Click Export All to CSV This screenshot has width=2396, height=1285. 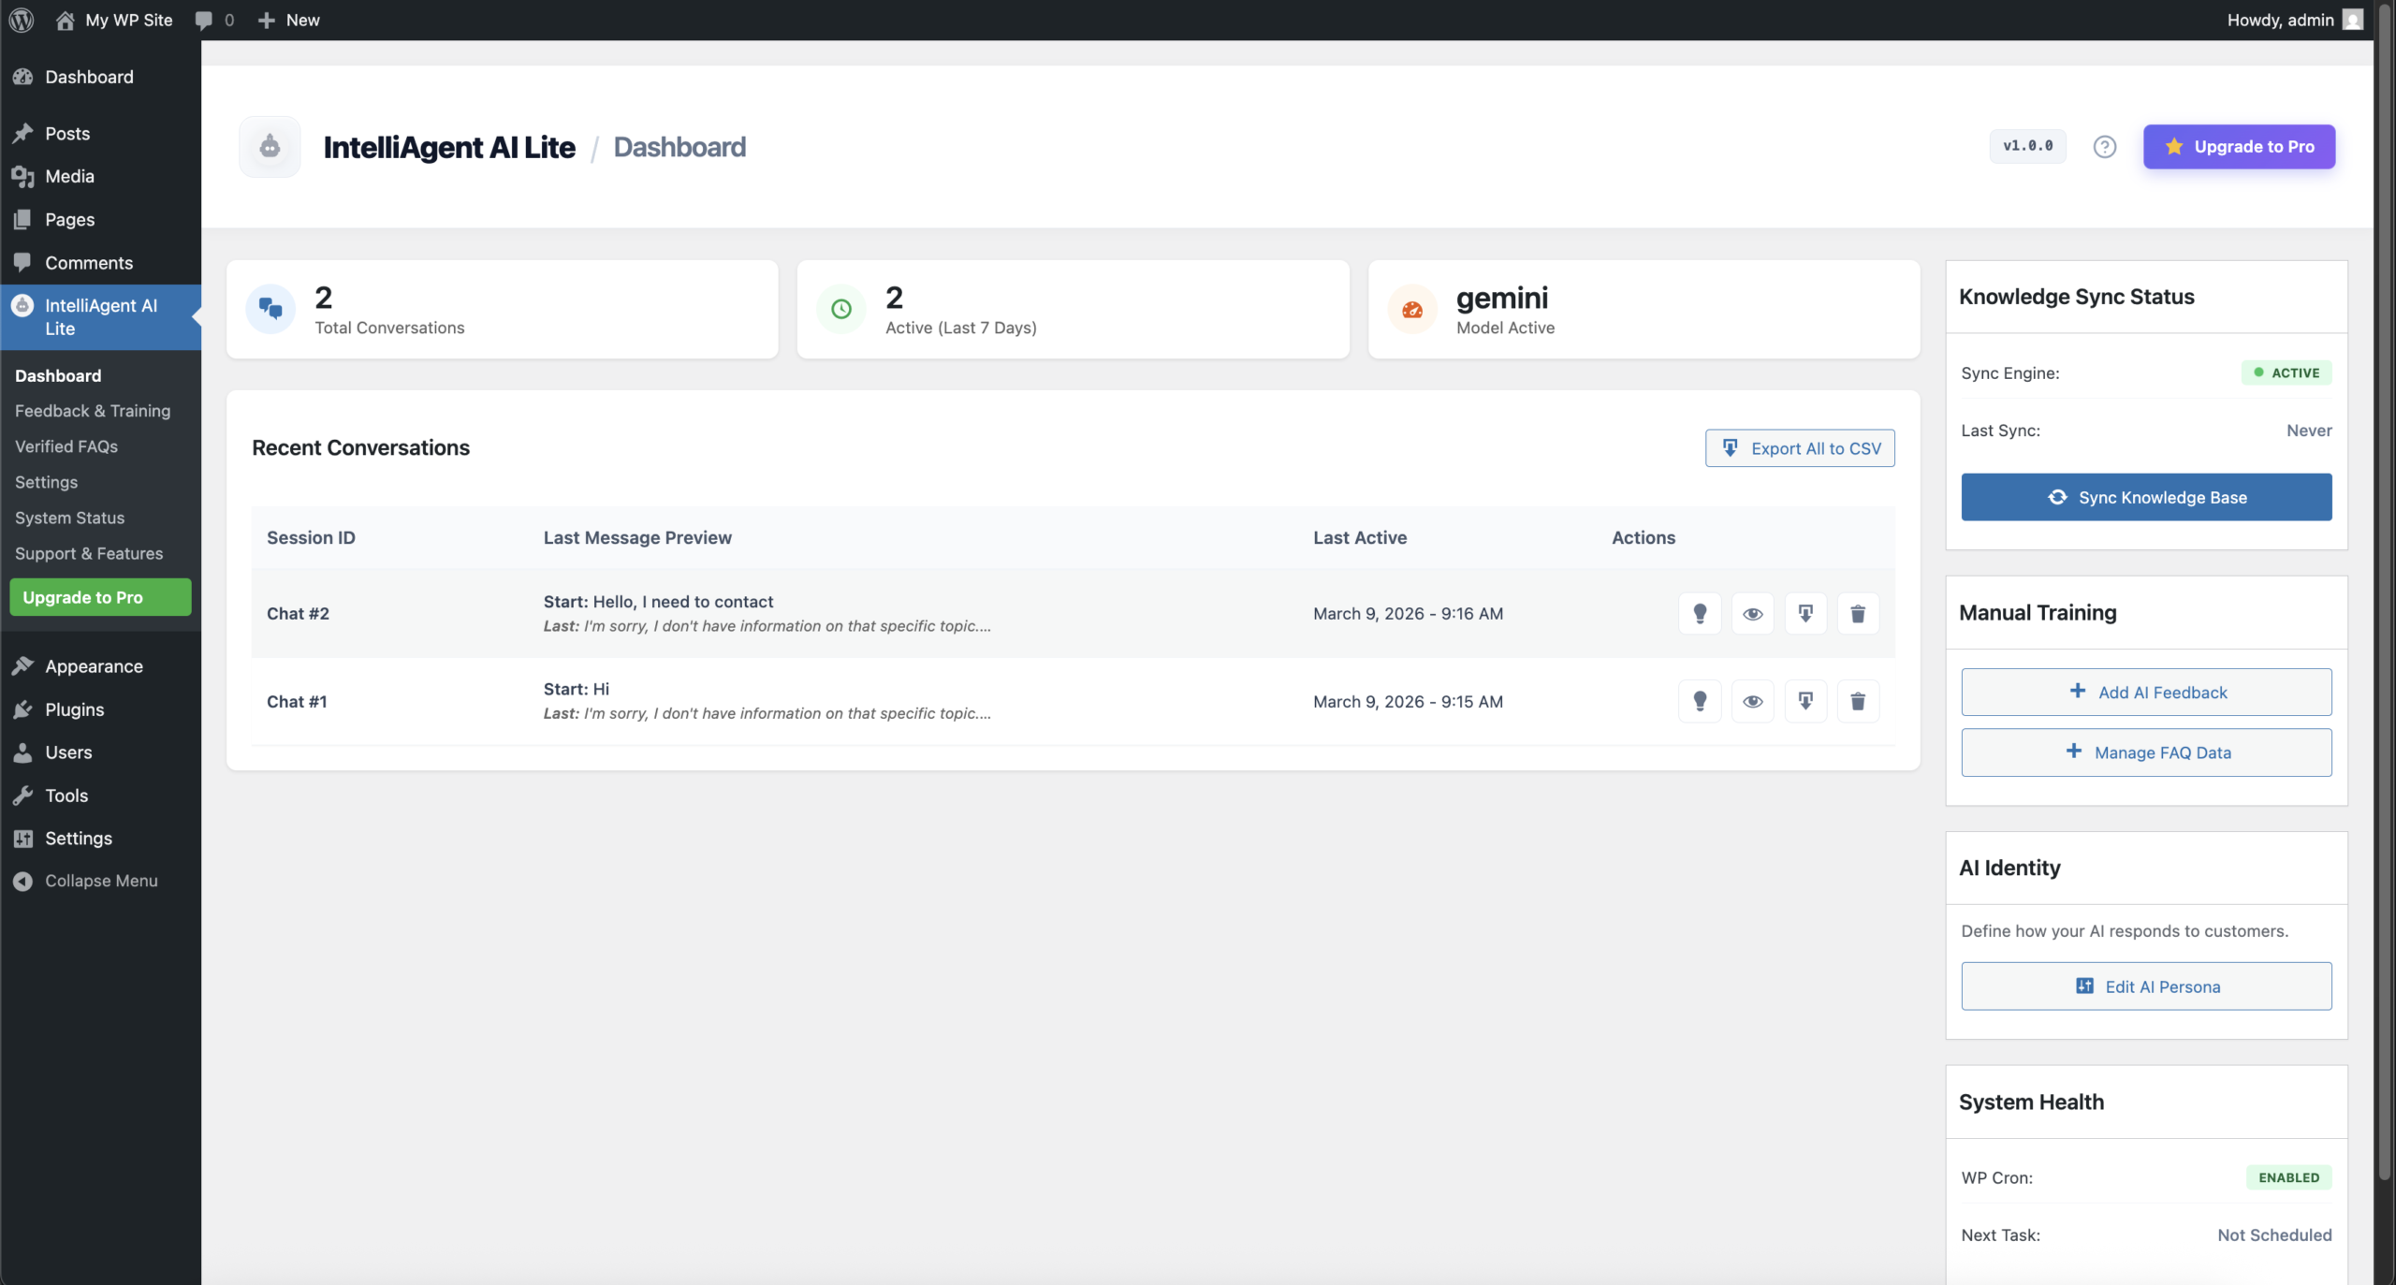pos(1799,447)
